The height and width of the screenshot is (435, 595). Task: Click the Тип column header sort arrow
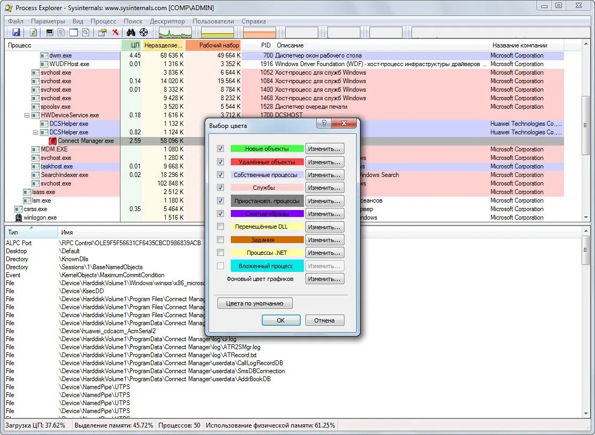point(31,228)
